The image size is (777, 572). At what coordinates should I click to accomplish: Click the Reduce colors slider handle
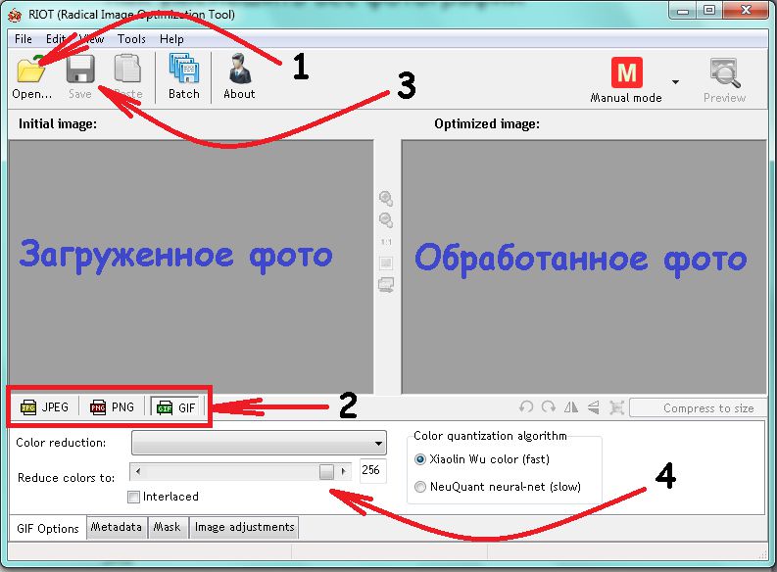click(326, 472)
